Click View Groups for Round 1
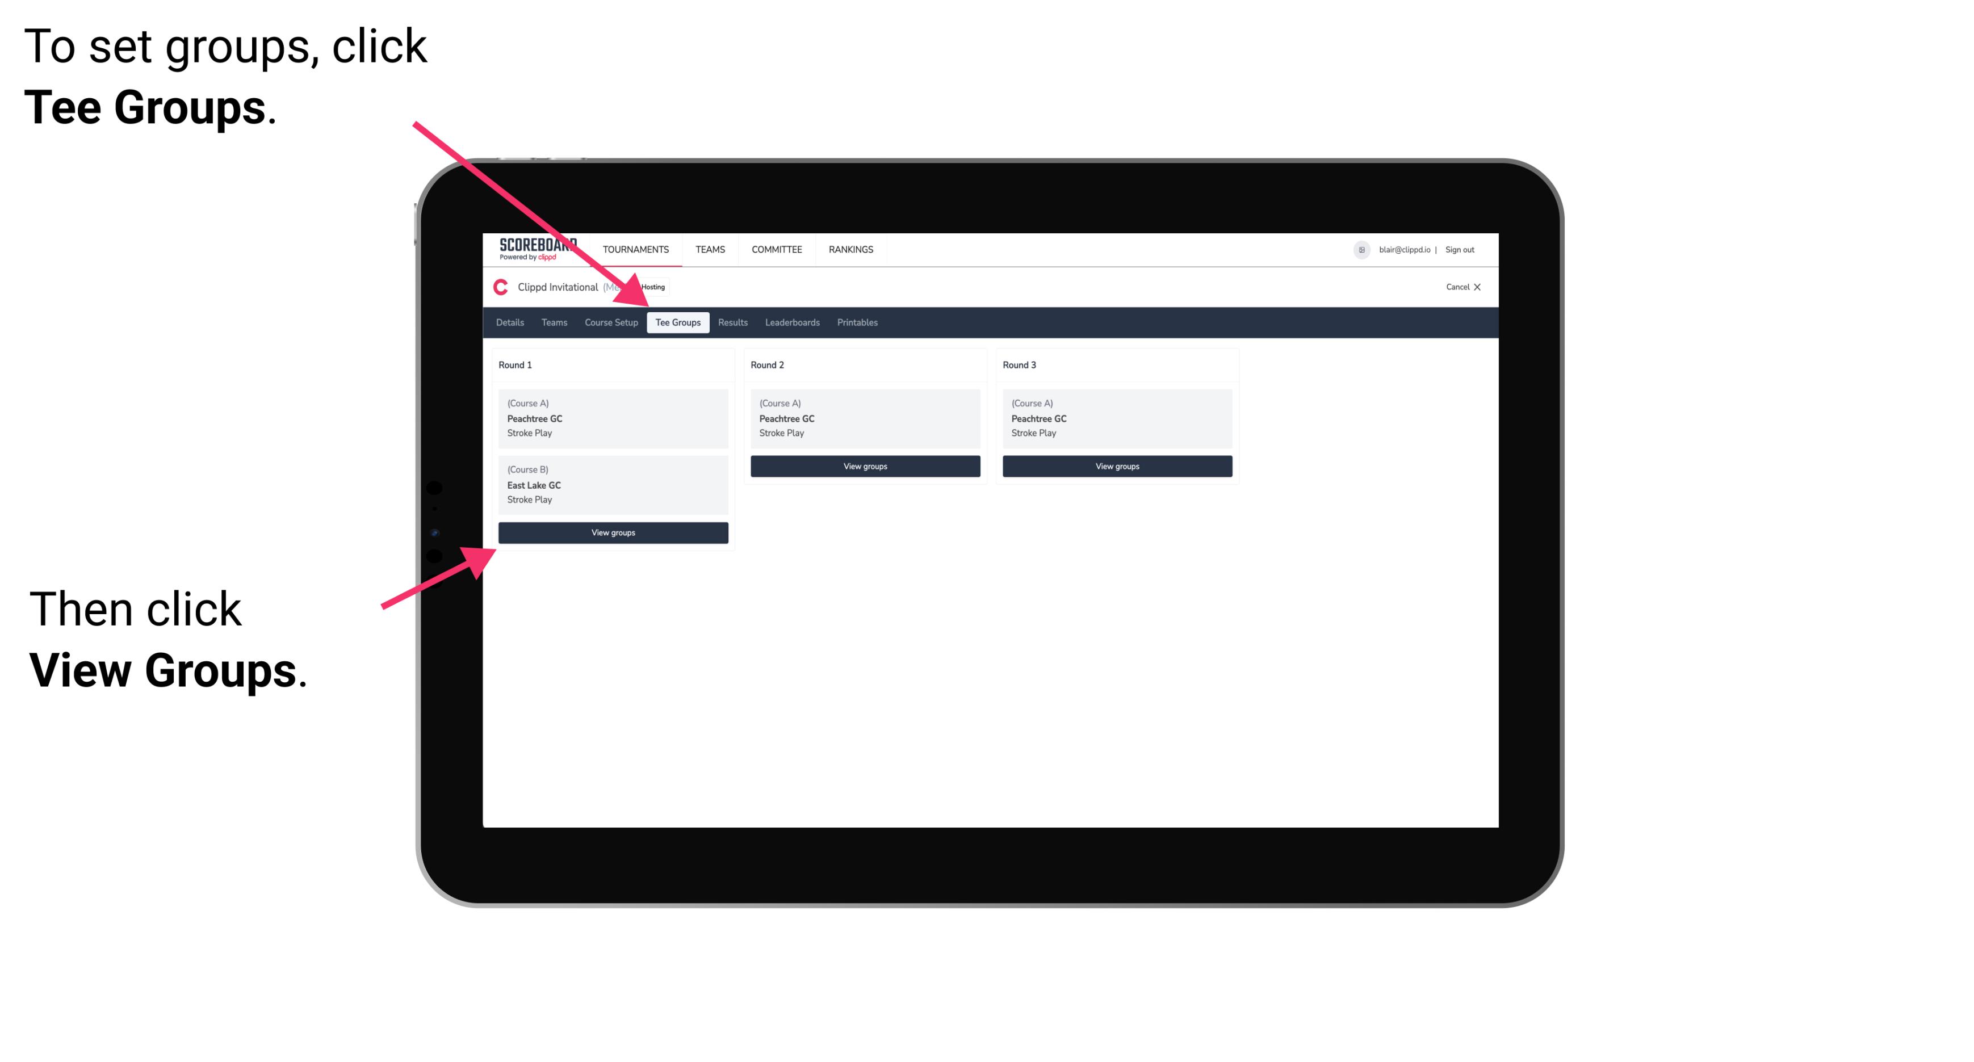Image resolution: width=1974 pixels, height=1062 pixels. pos(614,534)
